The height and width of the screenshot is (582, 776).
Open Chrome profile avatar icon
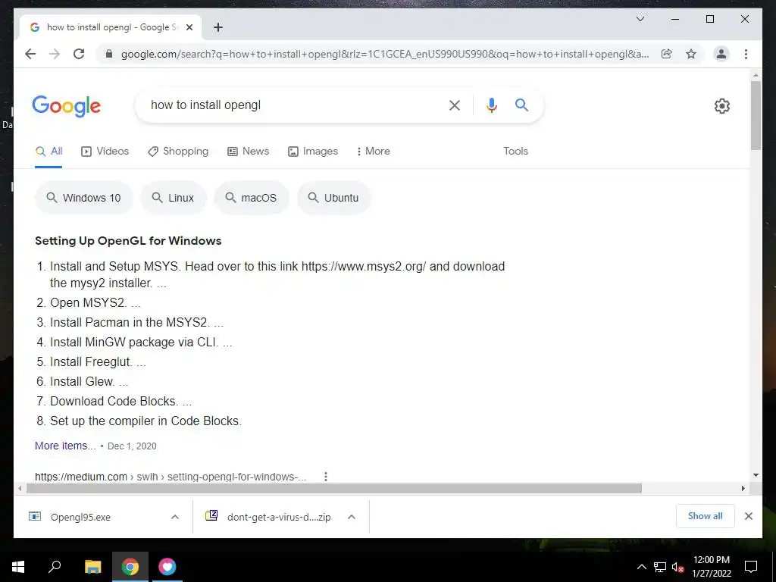(721, 54)
